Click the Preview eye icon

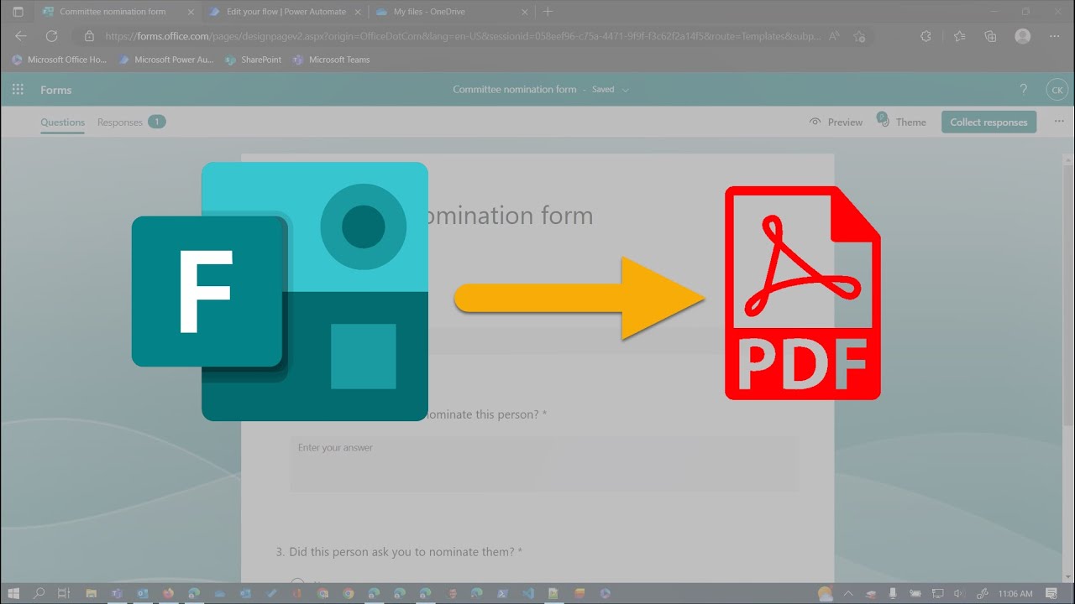[x=815, y=122]
